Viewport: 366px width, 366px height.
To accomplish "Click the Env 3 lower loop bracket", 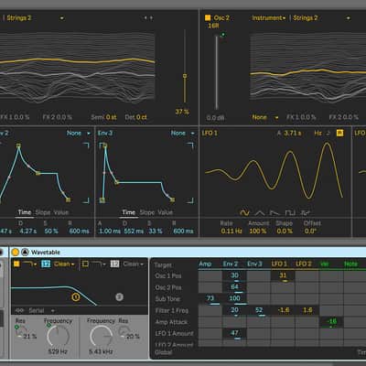I will click(x=190, y=200).
